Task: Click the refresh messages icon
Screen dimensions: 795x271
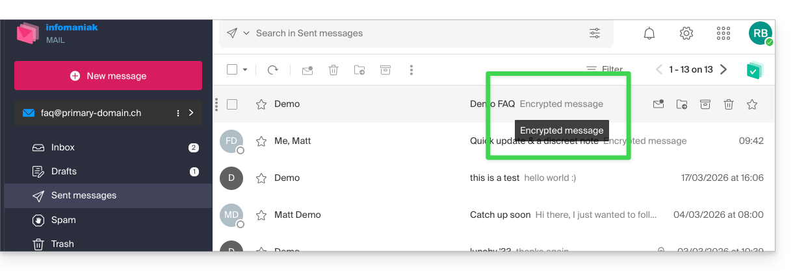Action: 273,70
